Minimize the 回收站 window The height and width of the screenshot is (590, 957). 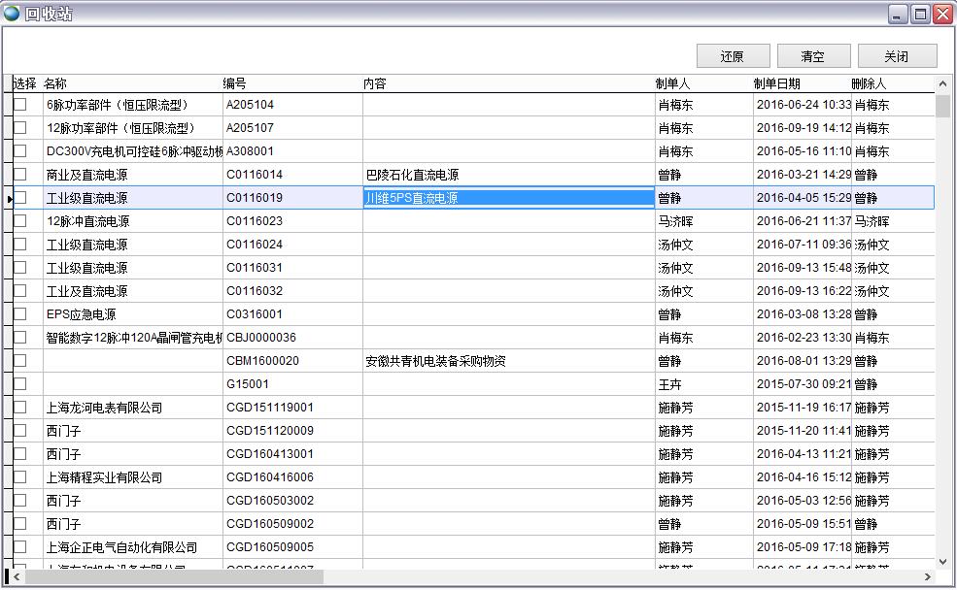(x=898, y=14)
